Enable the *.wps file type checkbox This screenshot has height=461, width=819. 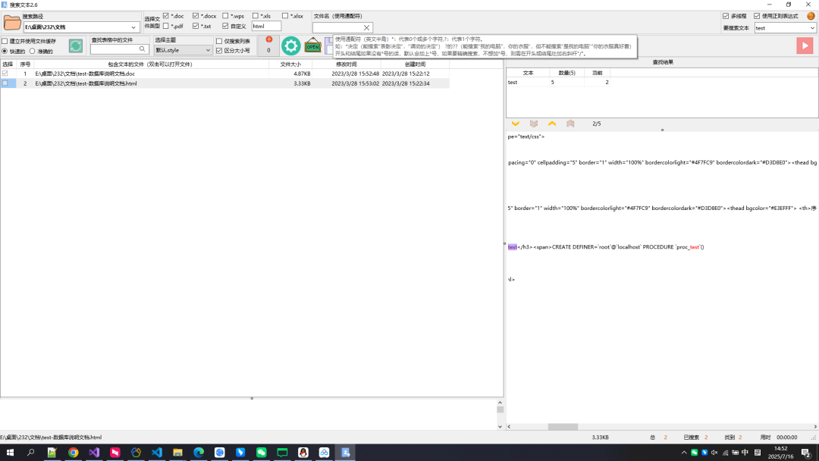(226, 16)
